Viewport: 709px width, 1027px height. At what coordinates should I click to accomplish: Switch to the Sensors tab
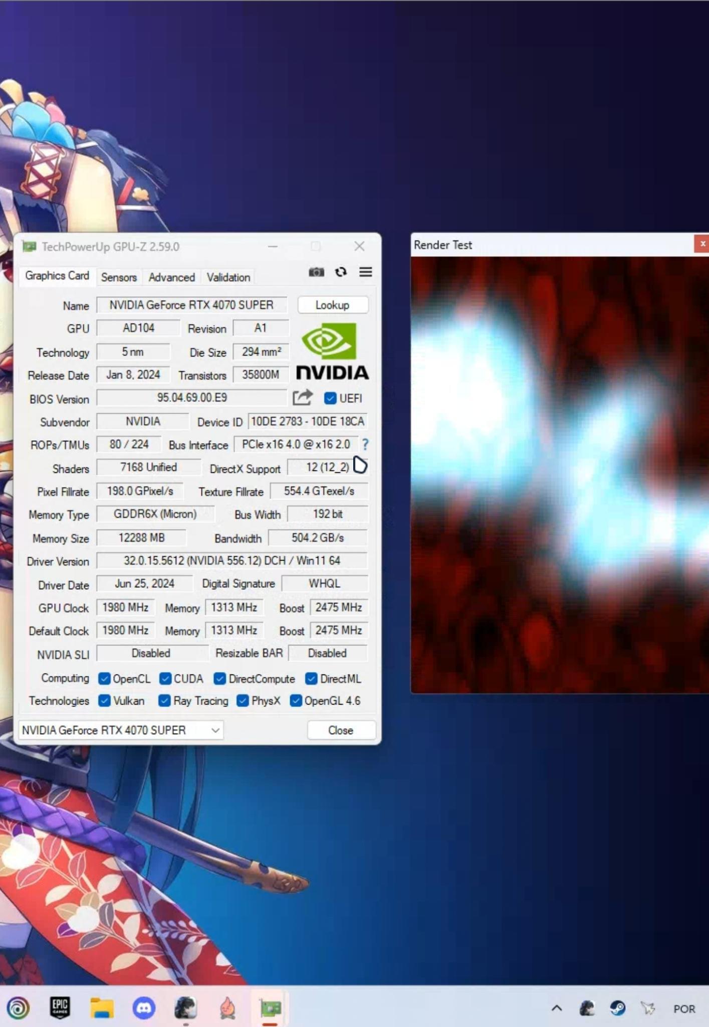[x=119, y=277]
